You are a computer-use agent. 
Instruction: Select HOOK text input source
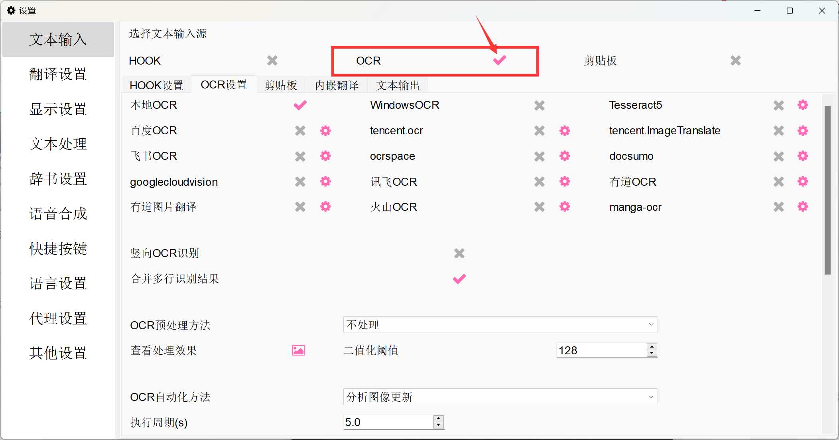pyautogui.click(x=271, y=61)
